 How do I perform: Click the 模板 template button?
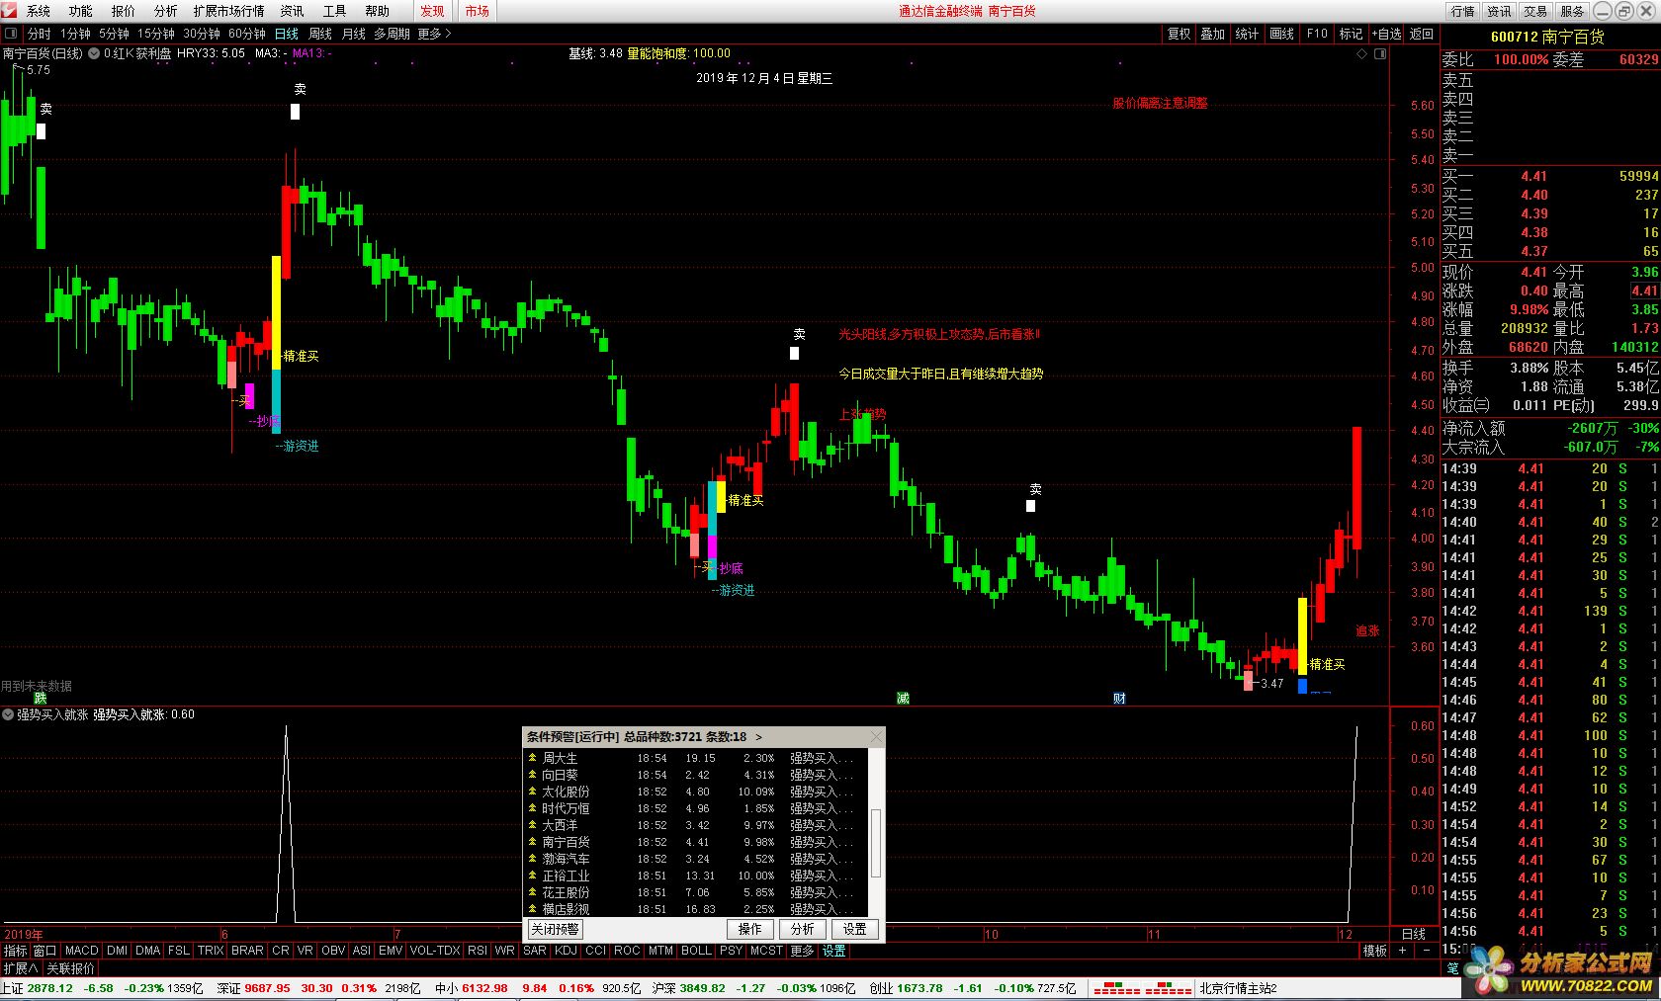(x=1374, y=951)
